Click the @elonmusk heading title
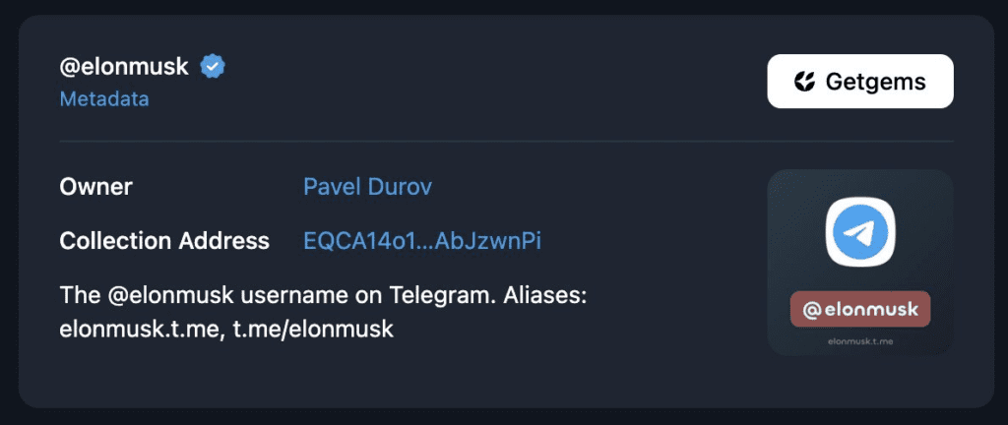The height and width of the screenshot is (425, 1008). (x=125, y=67)
